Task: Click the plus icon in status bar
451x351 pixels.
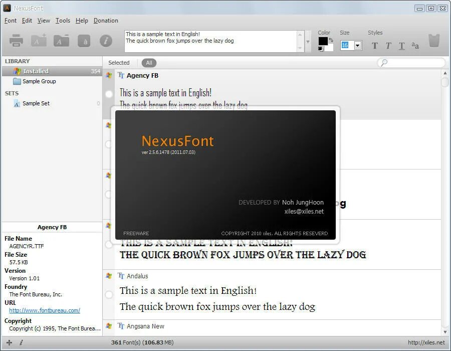Action: click(9, 342)
